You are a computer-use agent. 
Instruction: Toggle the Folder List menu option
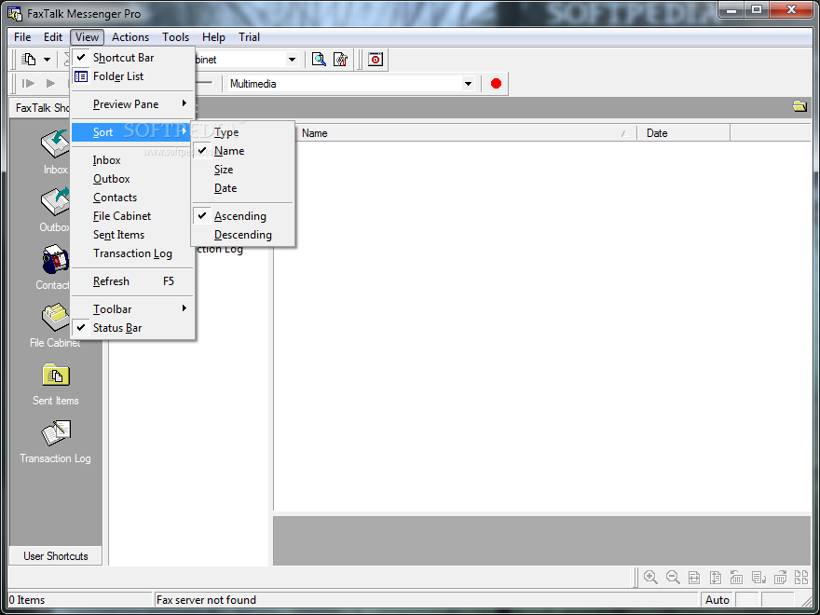point(133,76)
